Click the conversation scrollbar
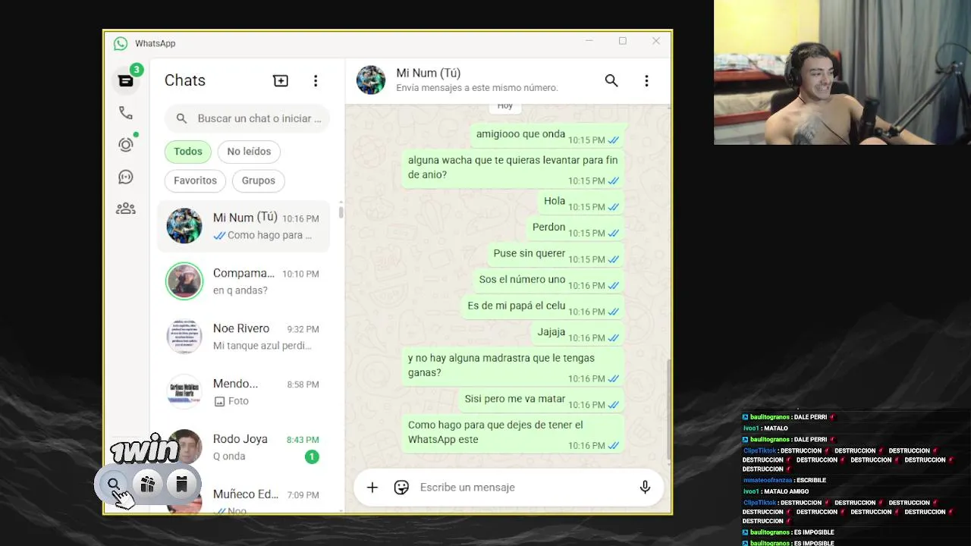Screen dimensions: 971x546 [668, 409]
